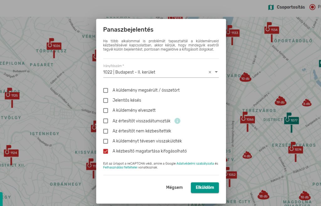Click the postal code field showing 1022
The image size is (321, 206).
point(154,72)
